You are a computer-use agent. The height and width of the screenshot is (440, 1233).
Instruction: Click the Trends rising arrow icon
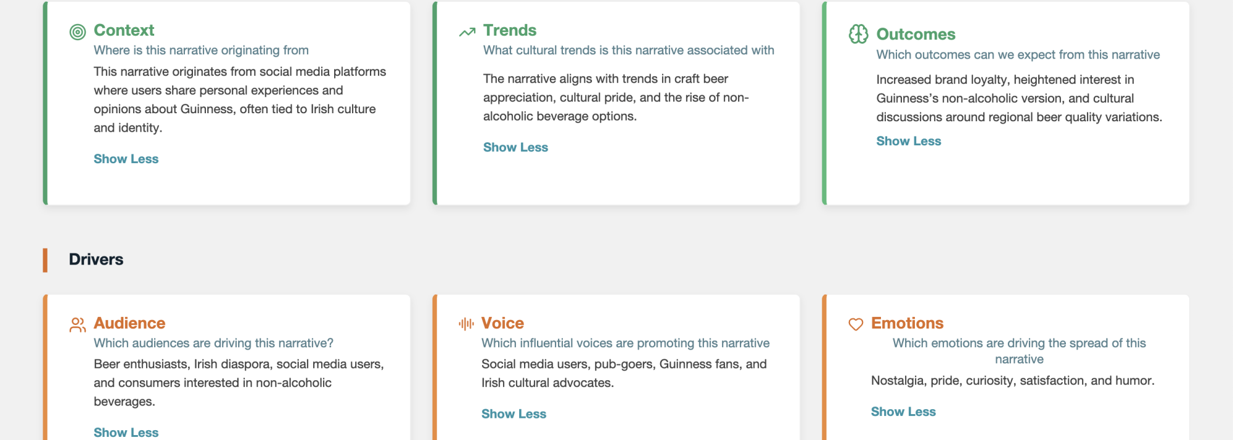click(467, 32)
